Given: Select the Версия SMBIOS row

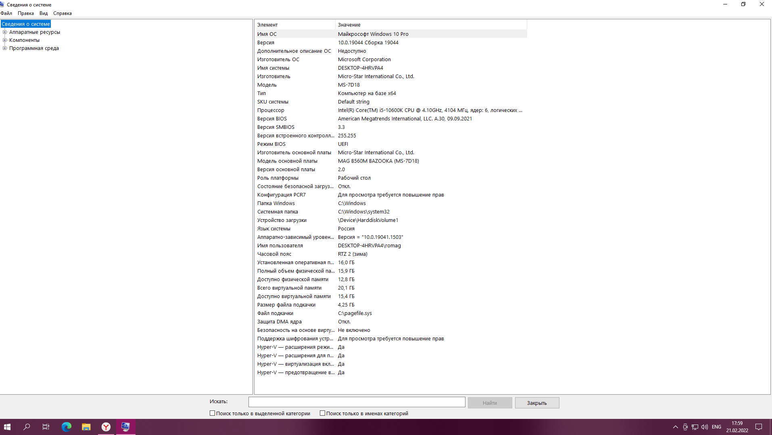Looking at the screenshot, I should pos(391,127).
